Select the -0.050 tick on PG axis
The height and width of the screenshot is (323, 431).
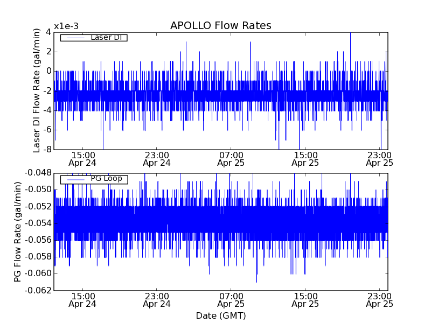tap(38, 190)
